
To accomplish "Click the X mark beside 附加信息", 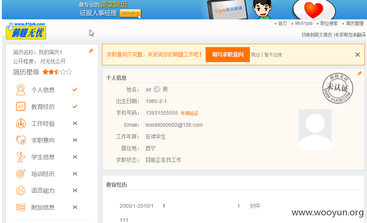I will pyautogui.click(x=75, y=207).
